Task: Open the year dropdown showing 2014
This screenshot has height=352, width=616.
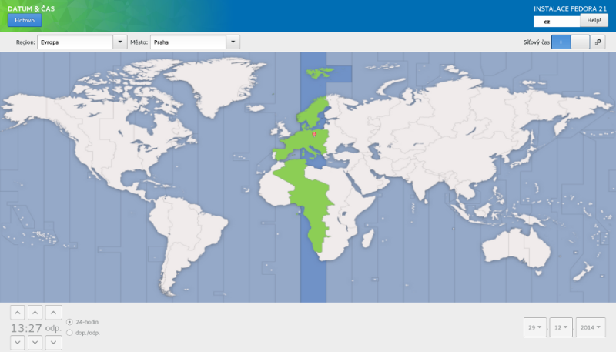Action: (x=590, y=327)
